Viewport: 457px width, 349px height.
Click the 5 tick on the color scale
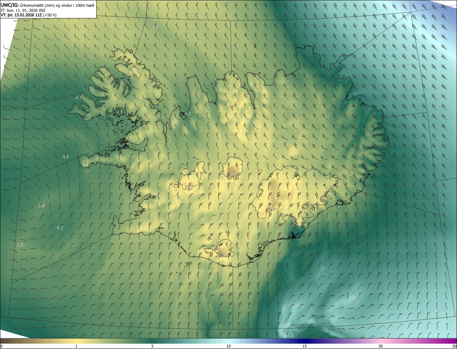point(152,346)
